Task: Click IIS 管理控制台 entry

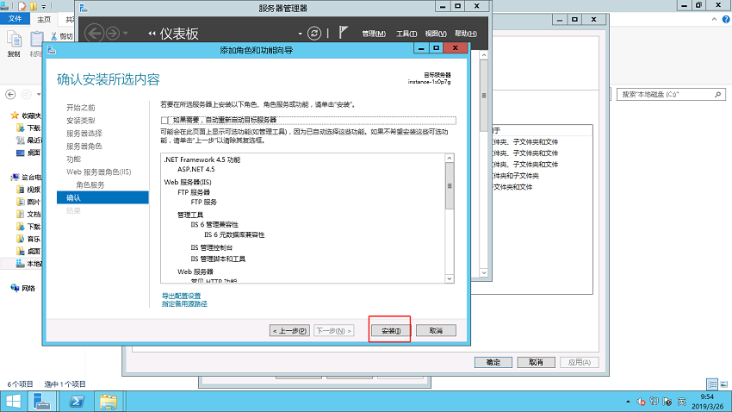Action: (212, 247)
